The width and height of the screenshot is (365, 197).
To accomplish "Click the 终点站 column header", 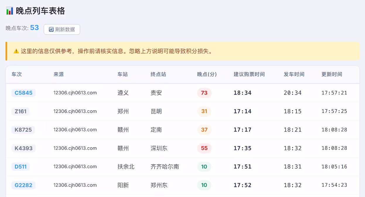I will 158,74.
